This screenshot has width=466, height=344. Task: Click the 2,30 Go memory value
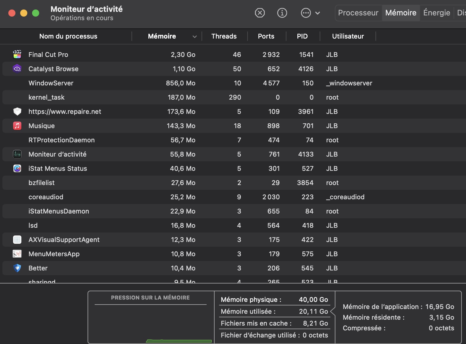183,55
